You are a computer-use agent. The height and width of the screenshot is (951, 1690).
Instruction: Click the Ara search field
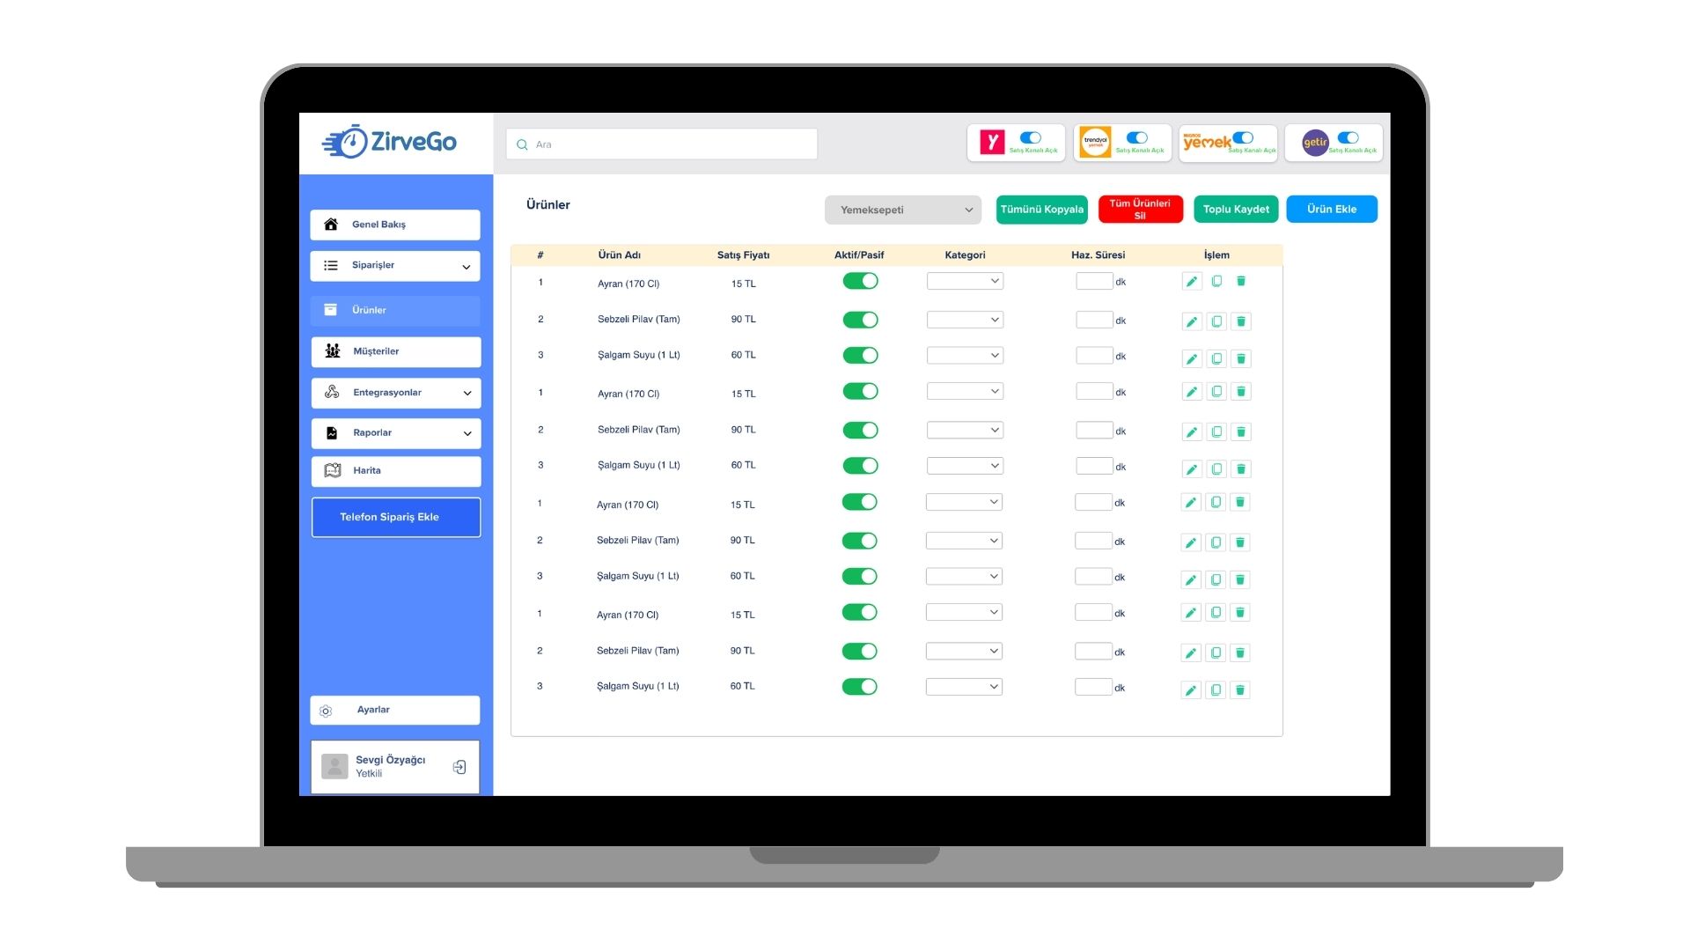coord(662,144)
